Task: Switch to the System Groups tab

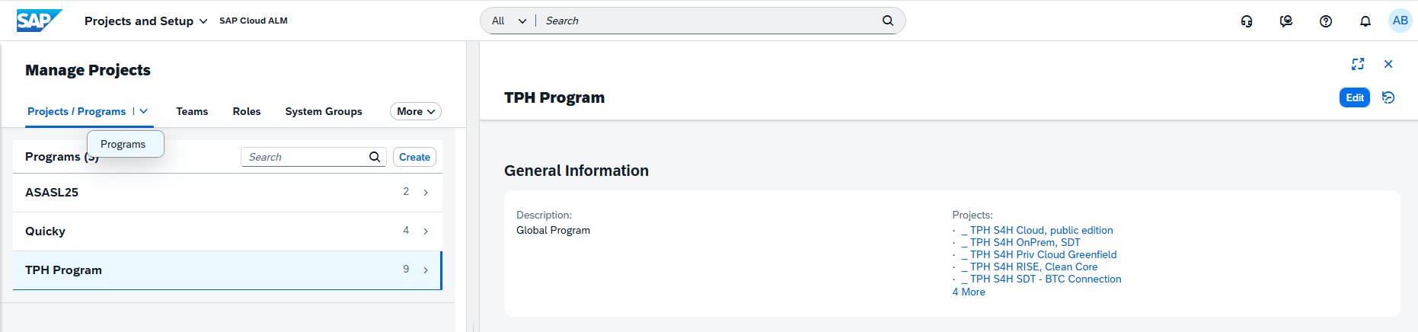Action: tap(324, 111)
